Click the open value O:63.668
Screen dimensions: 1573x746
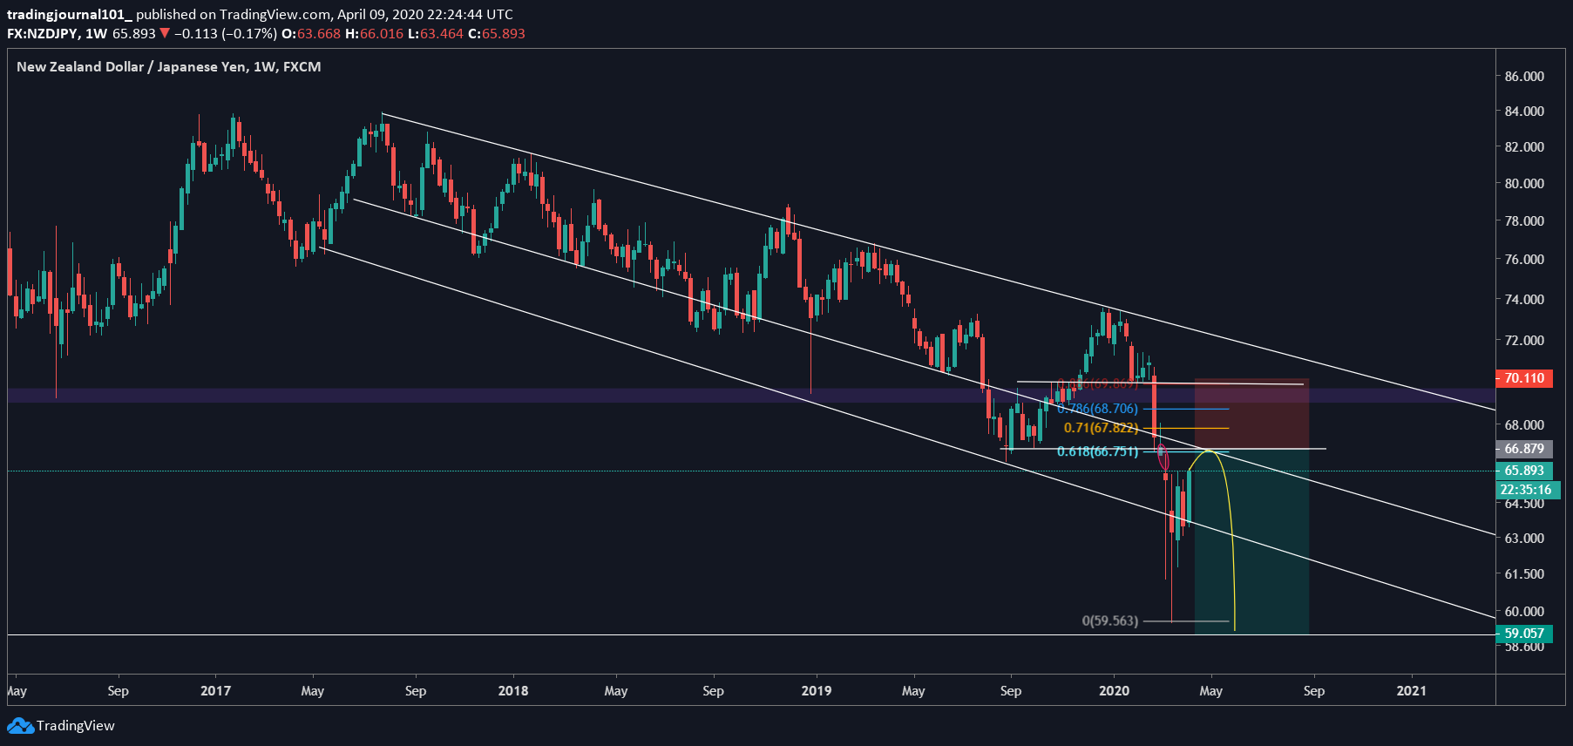(x=311, y=33)
